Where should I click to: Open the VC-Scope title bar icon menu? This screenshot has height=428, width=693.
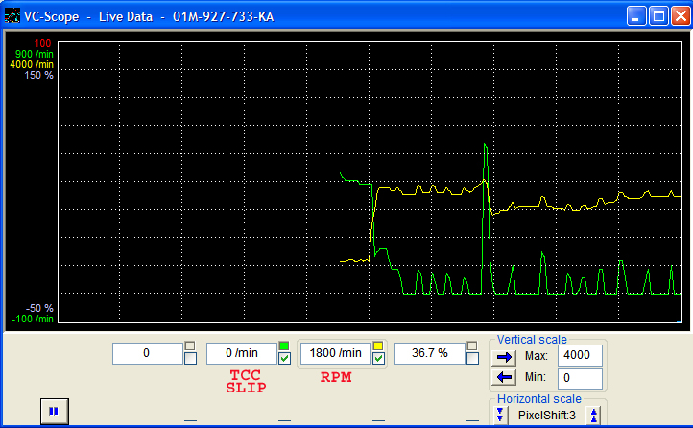coord(12,16)
